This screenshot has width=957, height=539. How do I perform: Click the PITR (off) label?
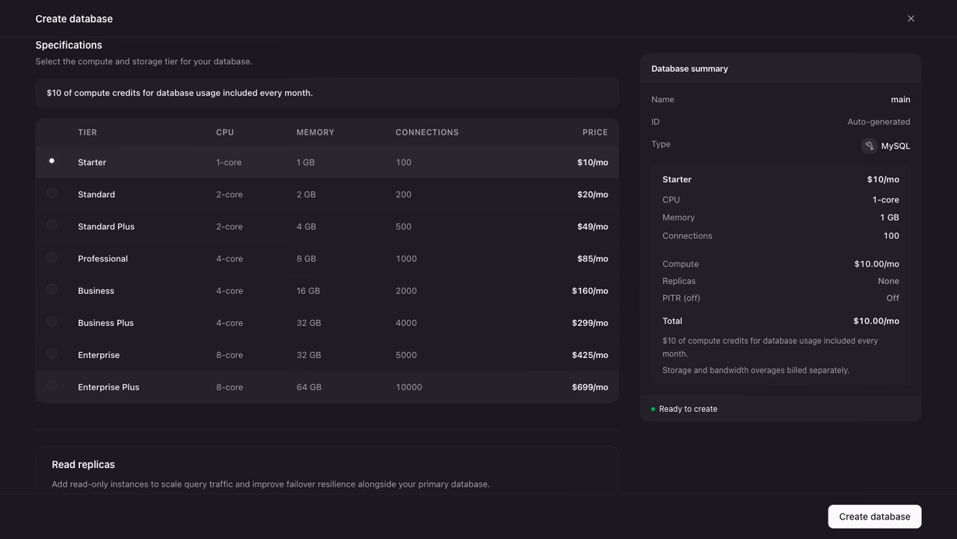tap(681, 298)
